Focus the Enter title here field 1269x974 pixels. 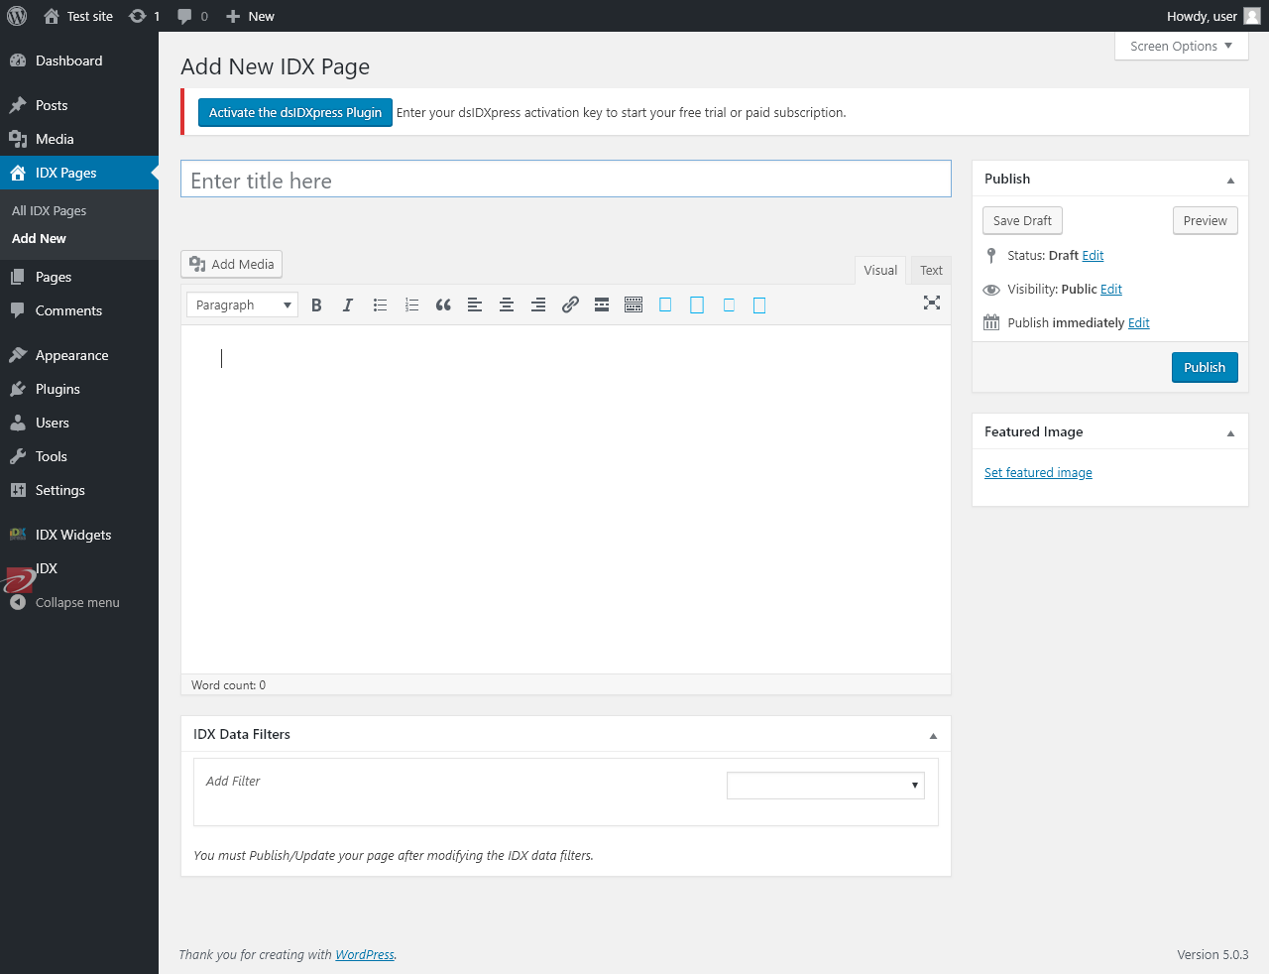tap(566, 179)
